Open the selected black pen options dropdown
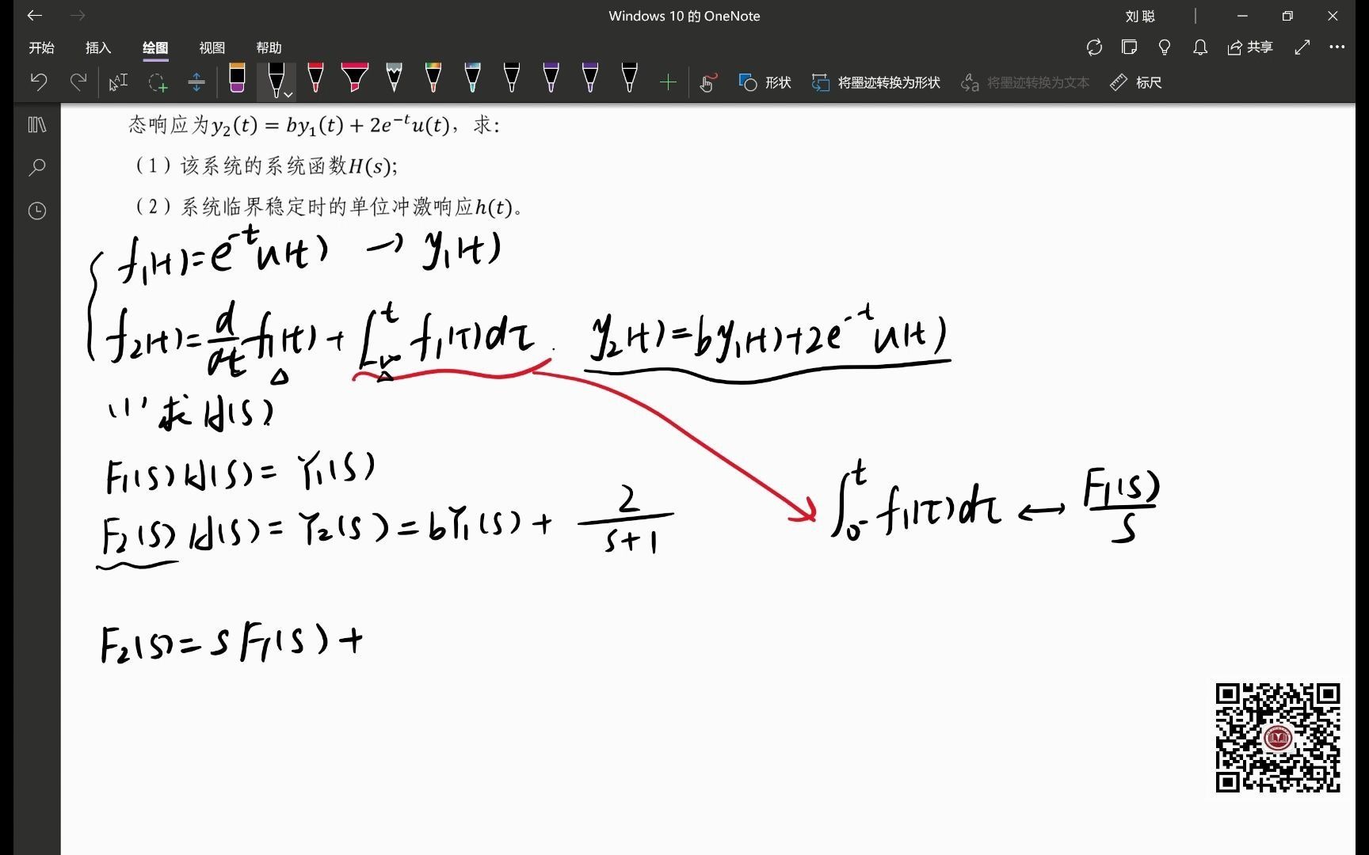1369x855 pixels. coord(288,94)
